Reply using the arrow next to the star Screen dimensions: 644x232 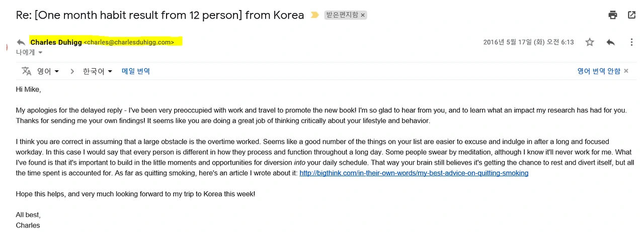click(610, 42)
